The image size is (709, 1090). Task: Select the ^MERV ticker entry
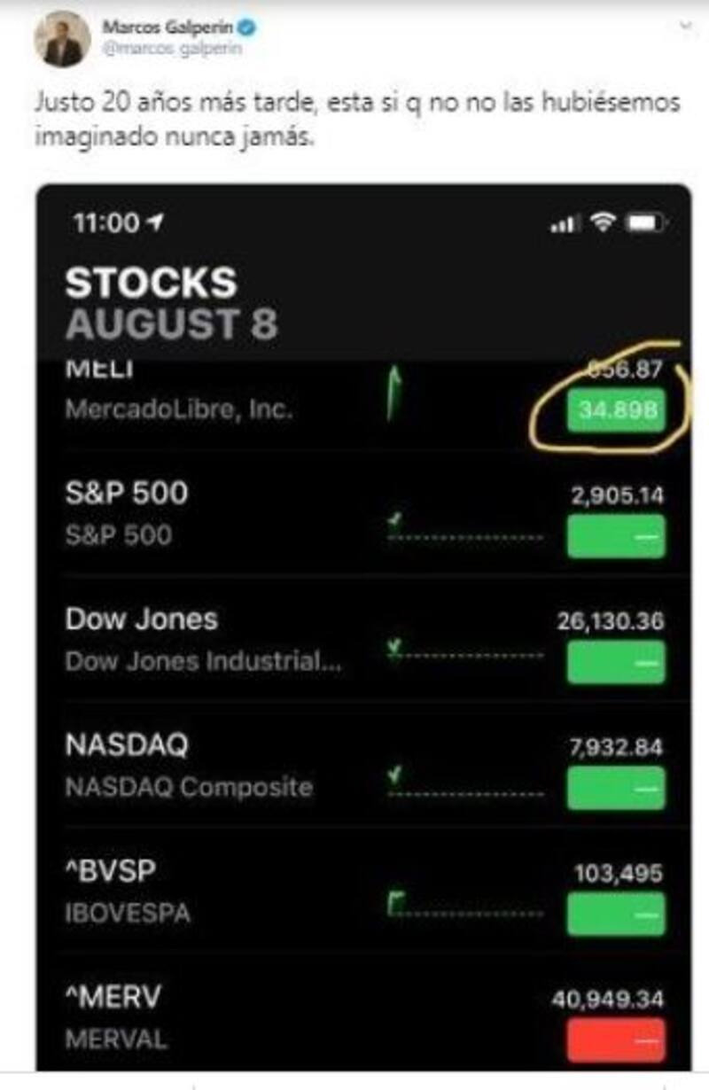coord(113,998)
